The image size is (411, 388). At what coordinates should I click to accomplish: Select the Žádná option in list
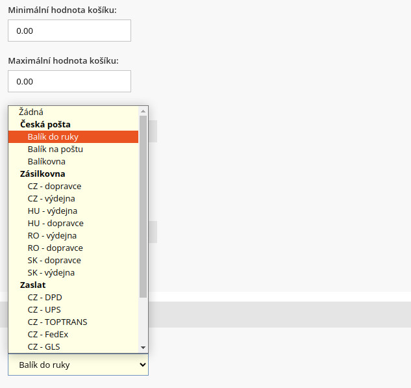point(31,112)
